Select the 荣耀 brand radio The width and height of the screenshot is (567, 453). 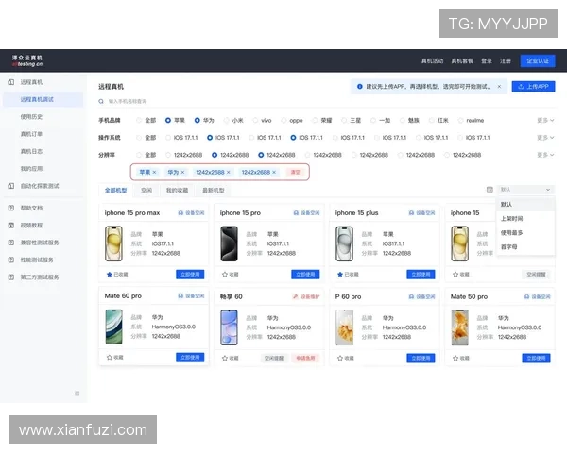[315, 120]
